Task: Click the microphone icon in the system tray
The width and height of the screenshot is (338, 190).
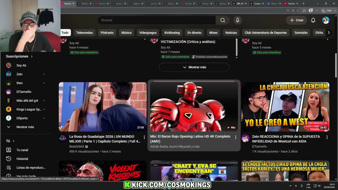Action: [302, 186]
